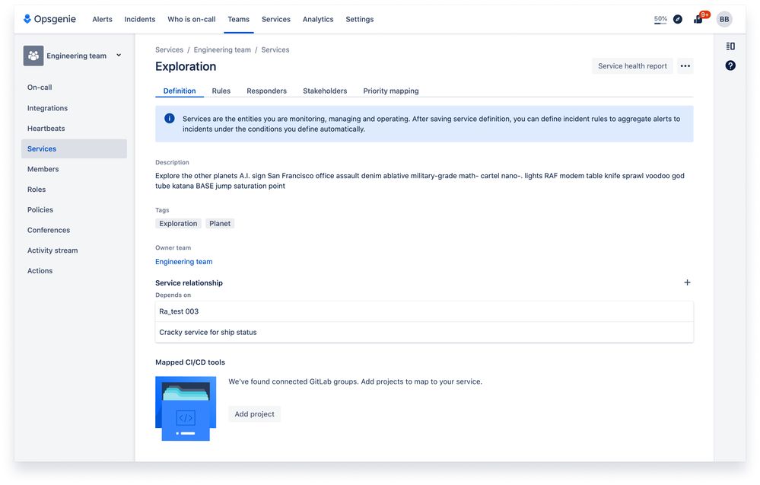Click the Engineering team avatar icon

[33, 56]
